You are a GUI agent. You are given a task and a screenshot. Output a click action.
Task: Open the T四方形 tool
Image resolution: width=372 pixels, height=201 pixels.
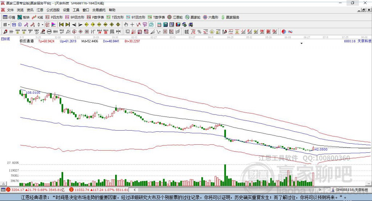click(115, 17)
